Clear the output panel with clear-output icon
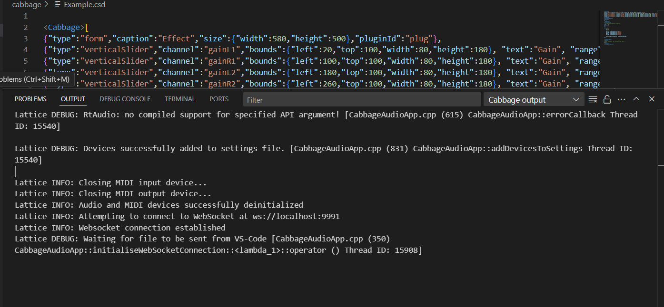664x307 pixels. (x=593, y=99)
